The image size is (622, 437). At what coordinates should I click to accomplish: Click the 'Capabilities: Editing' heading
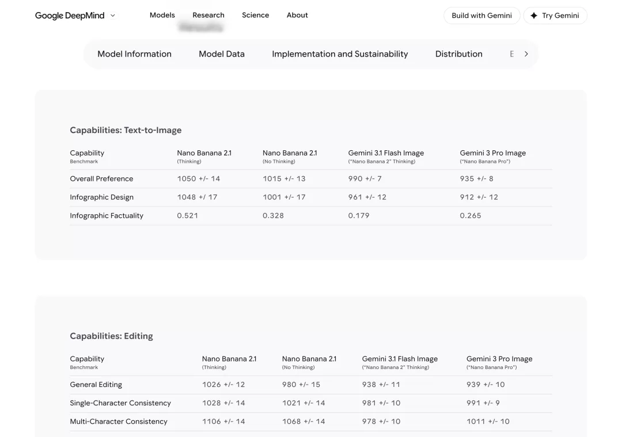tap(112, 336)
